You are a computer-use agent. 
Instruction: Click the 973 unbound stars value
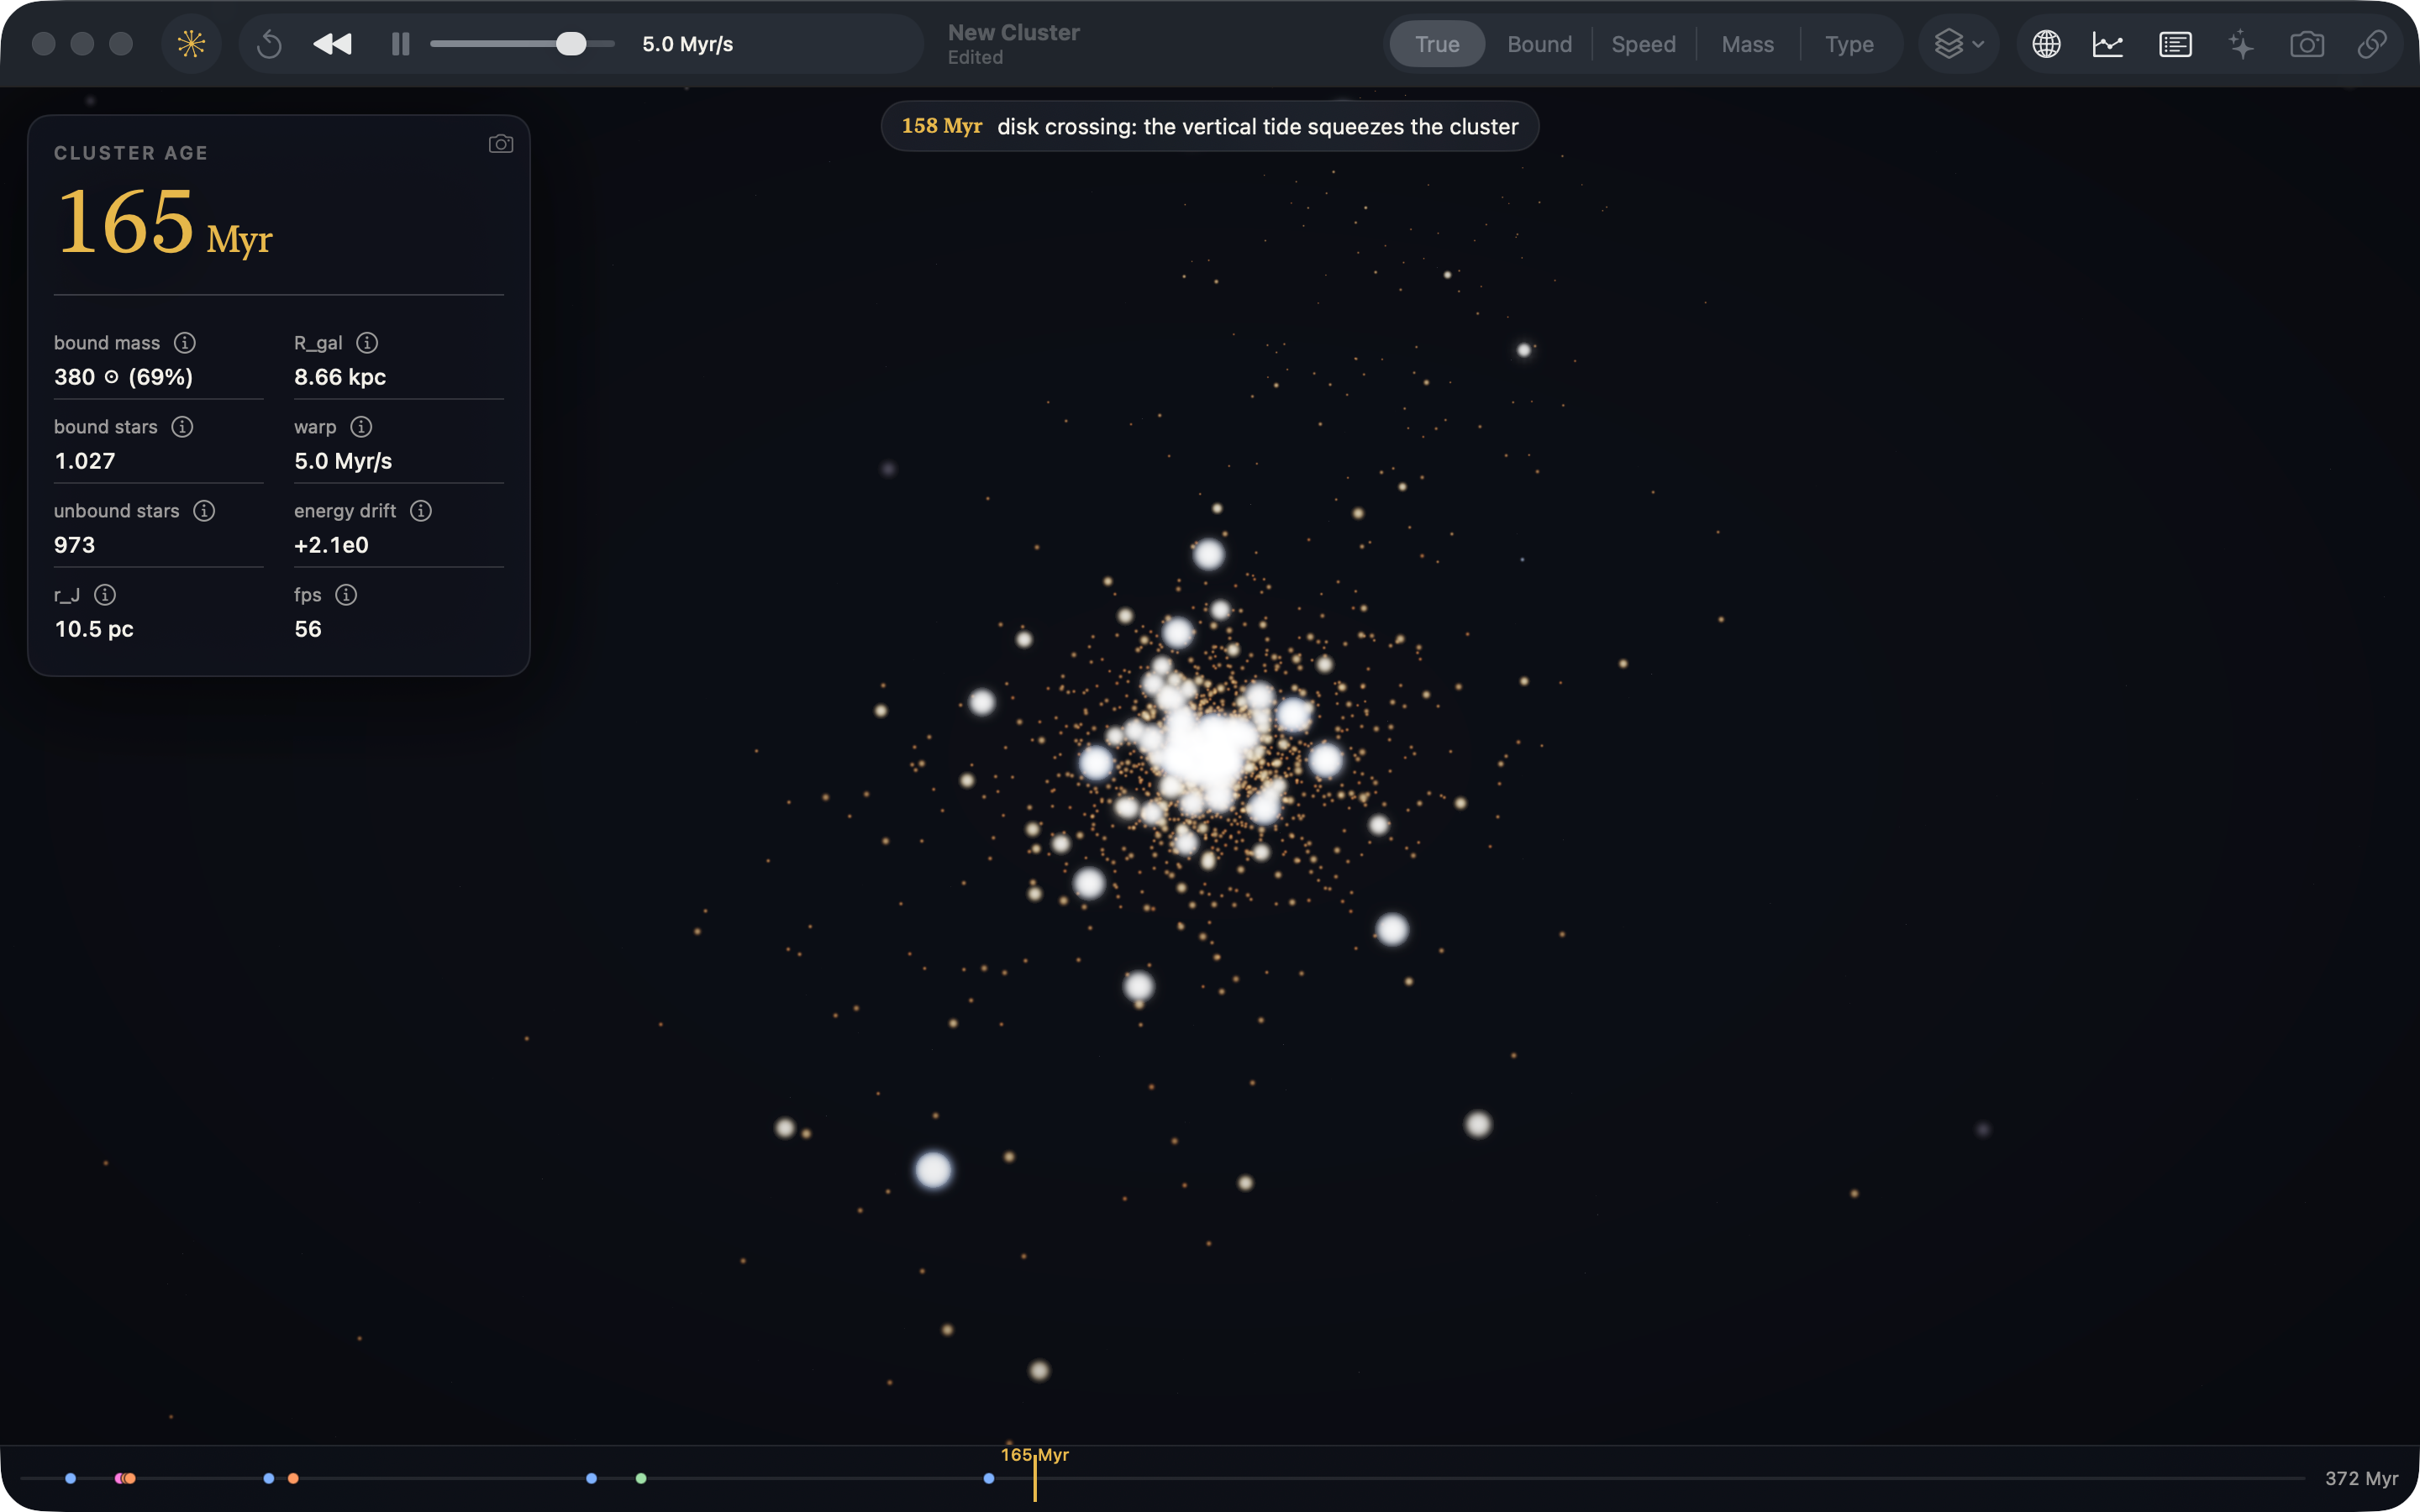tap(75, 545)
